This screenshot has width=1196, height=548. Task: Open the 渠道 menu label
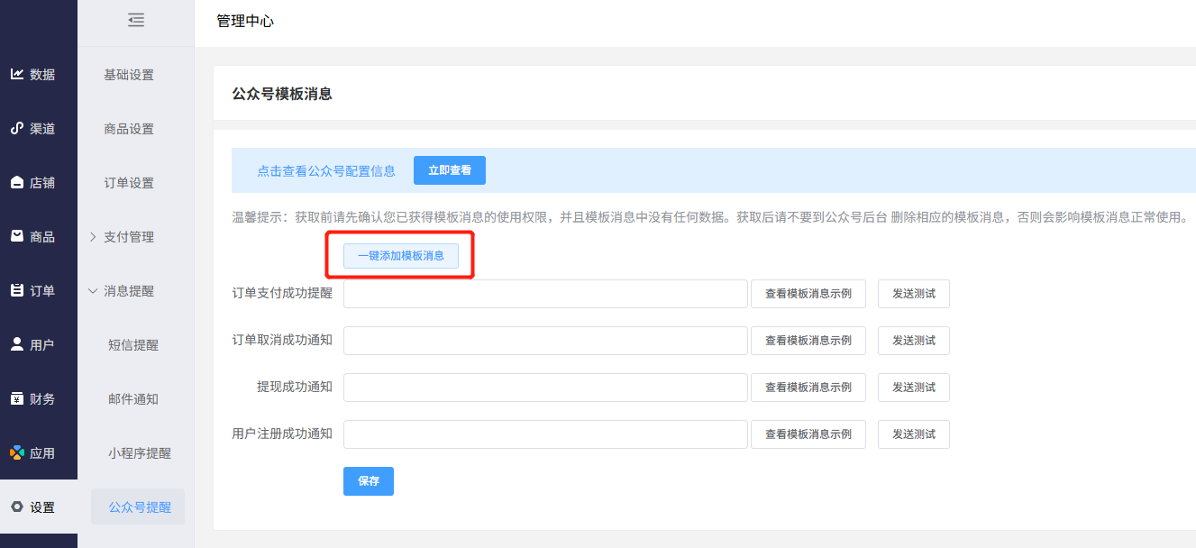click(42, 129)
